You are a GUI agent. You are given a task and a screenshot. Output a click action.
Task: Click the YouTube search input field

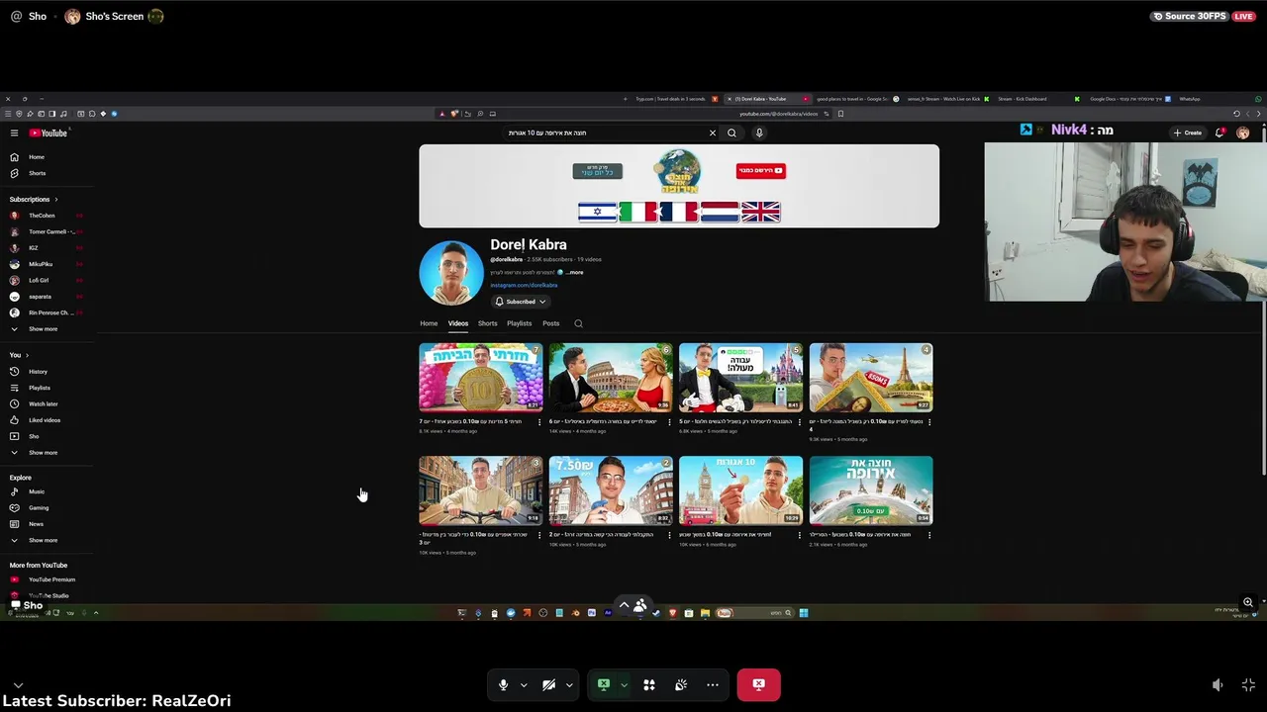pos(604,133)
